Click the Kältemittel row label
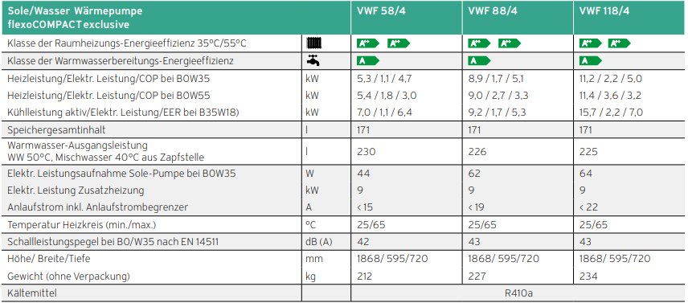The image size is (688, 303). pos(32,293)
